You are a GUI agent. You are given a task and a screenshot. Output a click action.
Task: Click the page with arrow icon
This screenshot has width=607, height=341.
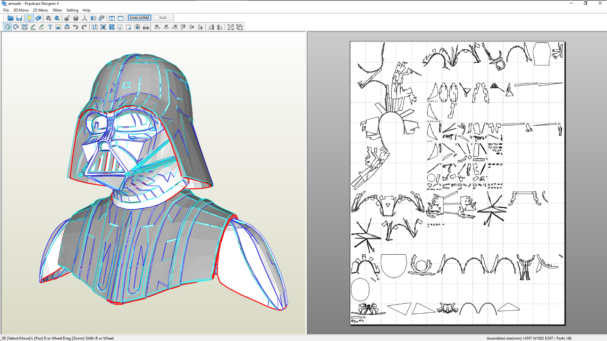pos(129,27)
